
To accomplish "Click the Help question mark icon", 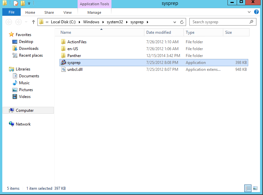I will click(256, 12).
